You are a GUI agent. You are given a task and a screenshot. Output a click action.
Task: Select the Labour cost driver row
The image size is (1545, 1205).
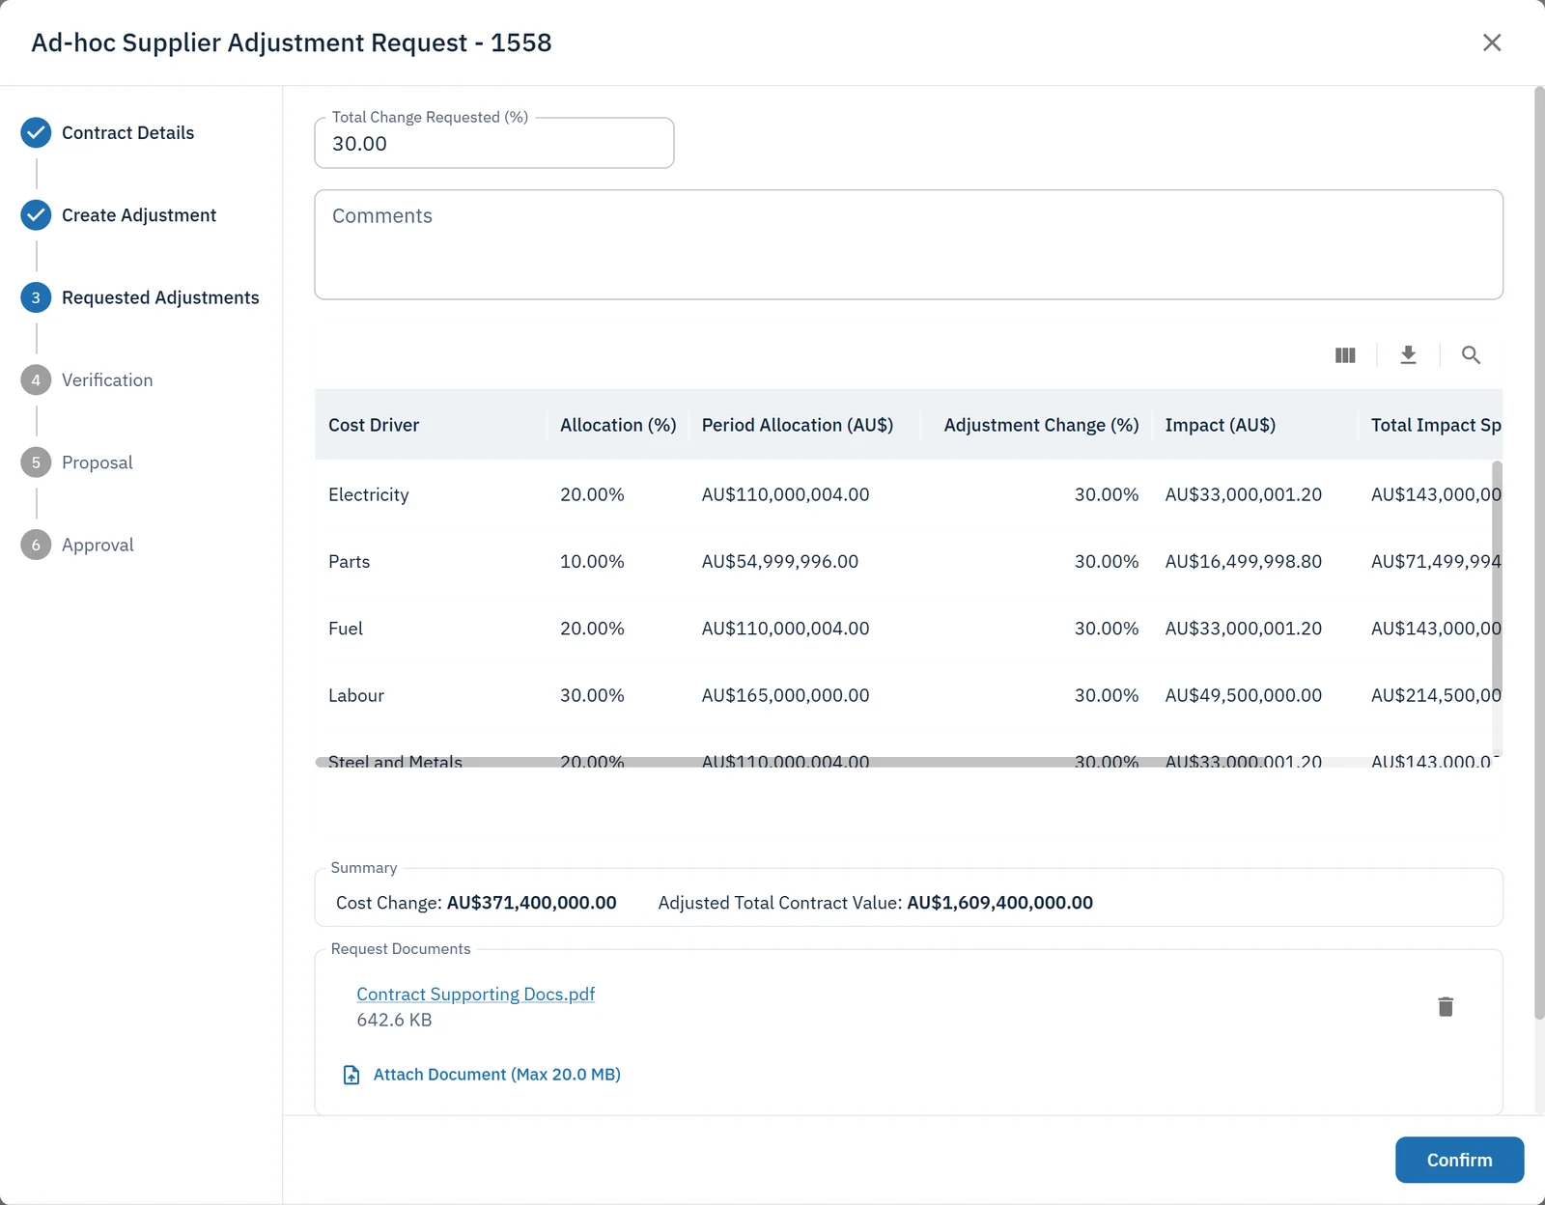pyautogui.click(x=909, y=695)
